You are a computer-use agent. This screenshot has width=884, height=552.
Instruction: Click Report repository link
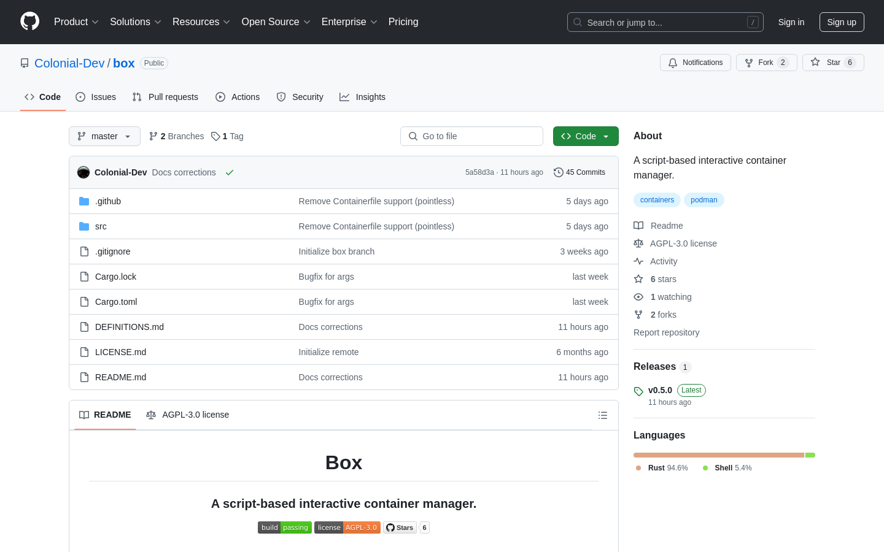666,332
